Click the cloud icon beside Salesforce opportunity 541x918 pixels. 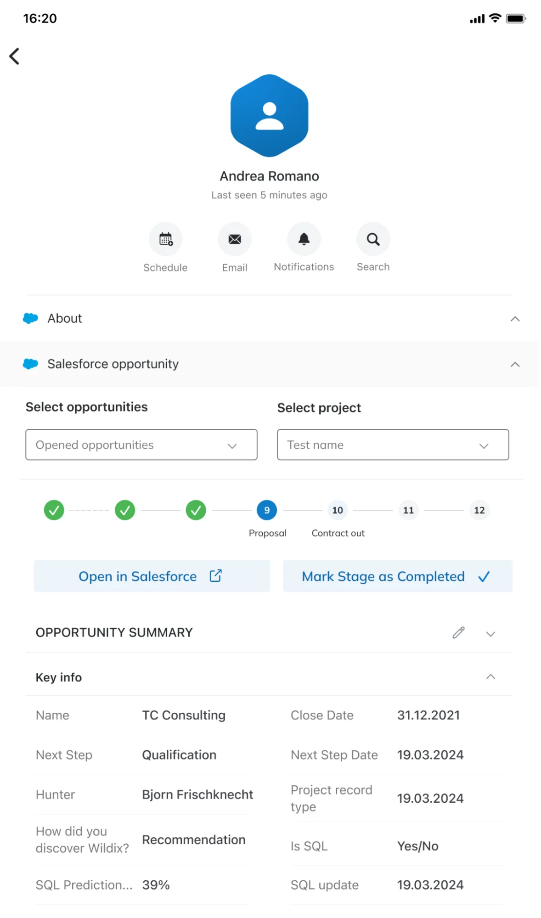(x=30, y=364)
